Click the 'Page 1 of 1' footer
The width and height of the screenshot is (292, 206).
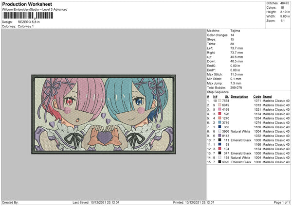click(x=282, y=202)
